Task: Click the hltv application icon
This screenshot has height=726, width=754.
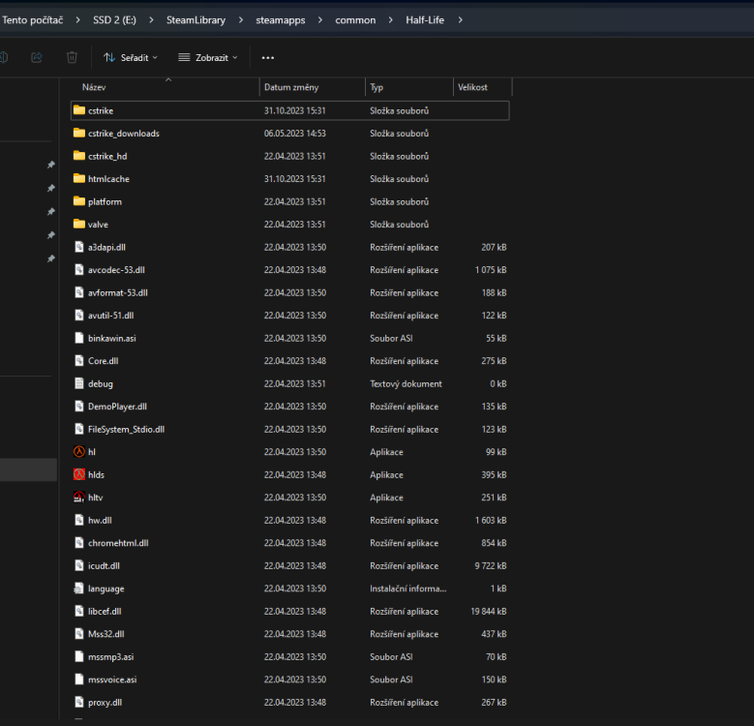Action: coord(79,498)
